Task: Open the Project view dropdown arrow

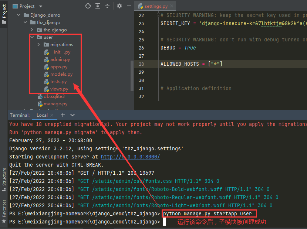Action: coord(41,6)
